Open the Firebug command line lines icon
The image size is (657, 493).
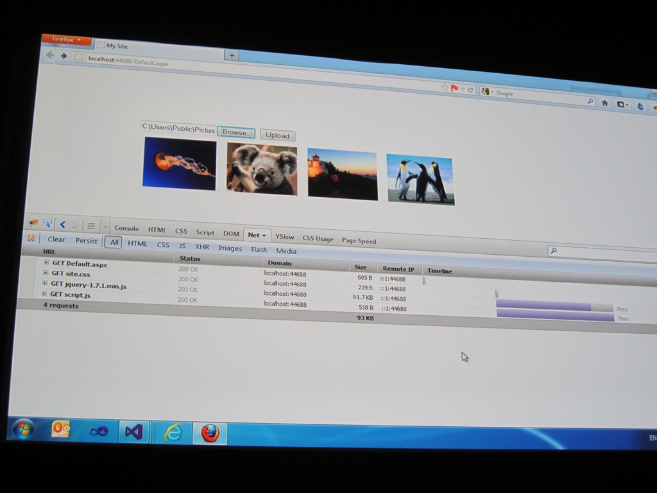coord(91,227)
